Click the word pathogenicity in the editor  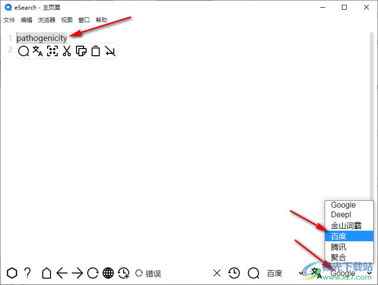tap(42, 38)
